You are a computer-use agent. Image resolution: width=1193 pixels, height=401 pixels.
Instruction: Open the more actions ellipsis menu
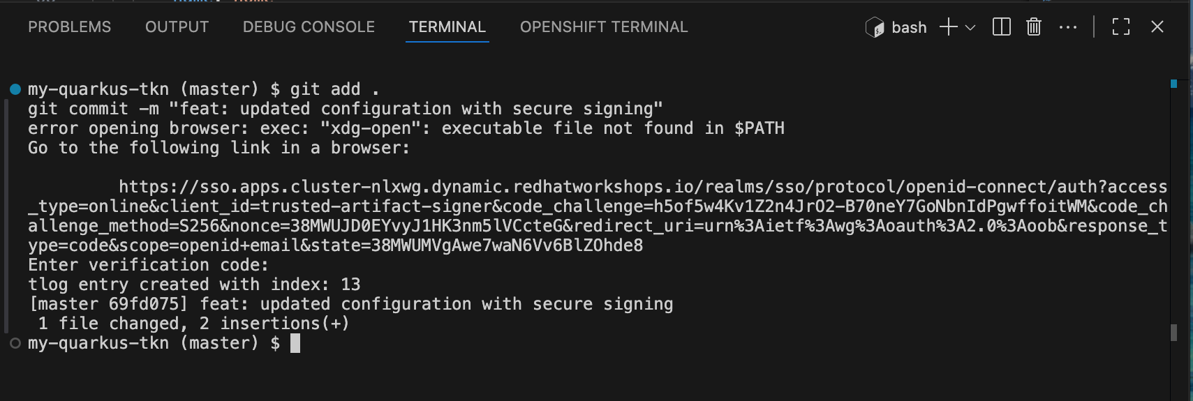(1068, 27)
